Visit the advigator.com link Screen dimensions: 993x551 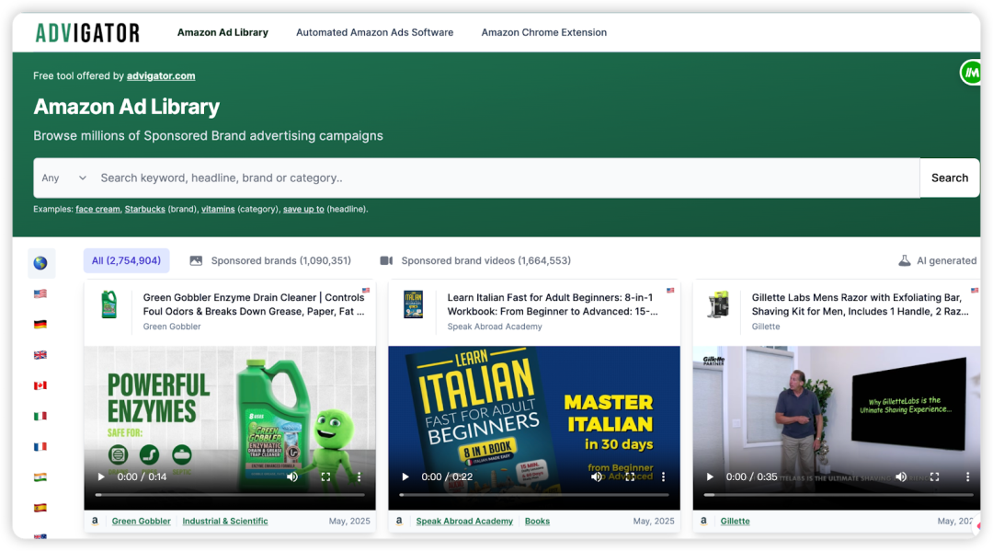(161, 76)
